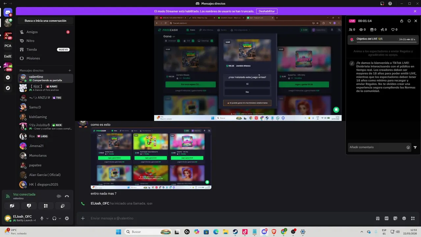Image resolution: width=421 pixels, height=237 pixels.
Task: Open the shared Freecash screenshot image in chat
Action: 151,159
